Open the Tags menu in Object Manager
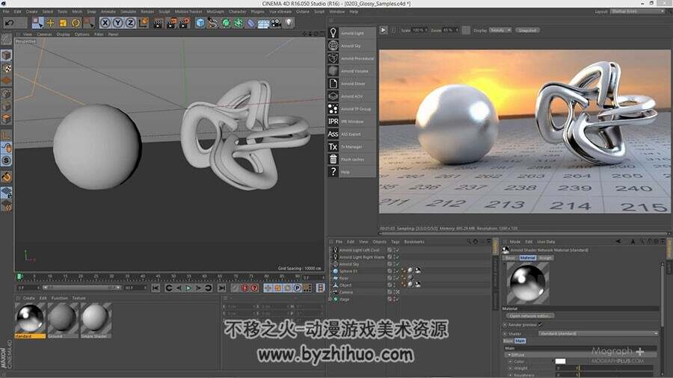This screenshot has height=378, width=673. (x=396, y=242)
